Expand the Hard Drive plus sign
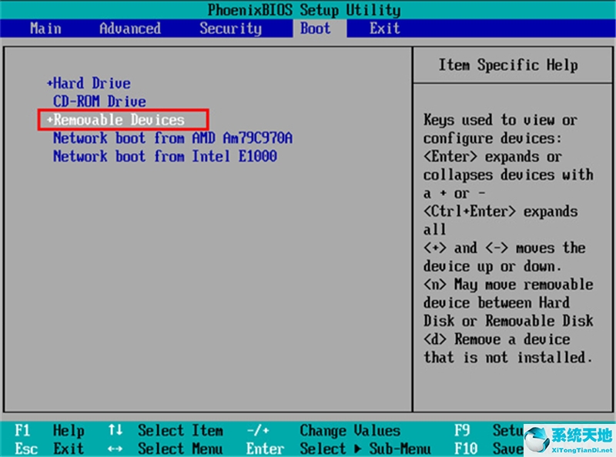This screenshot has height=457, width=616. pos(50,83)
